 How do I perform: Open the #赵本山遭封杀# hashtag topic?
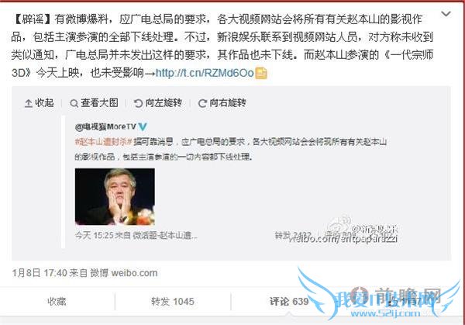(103, 142)
